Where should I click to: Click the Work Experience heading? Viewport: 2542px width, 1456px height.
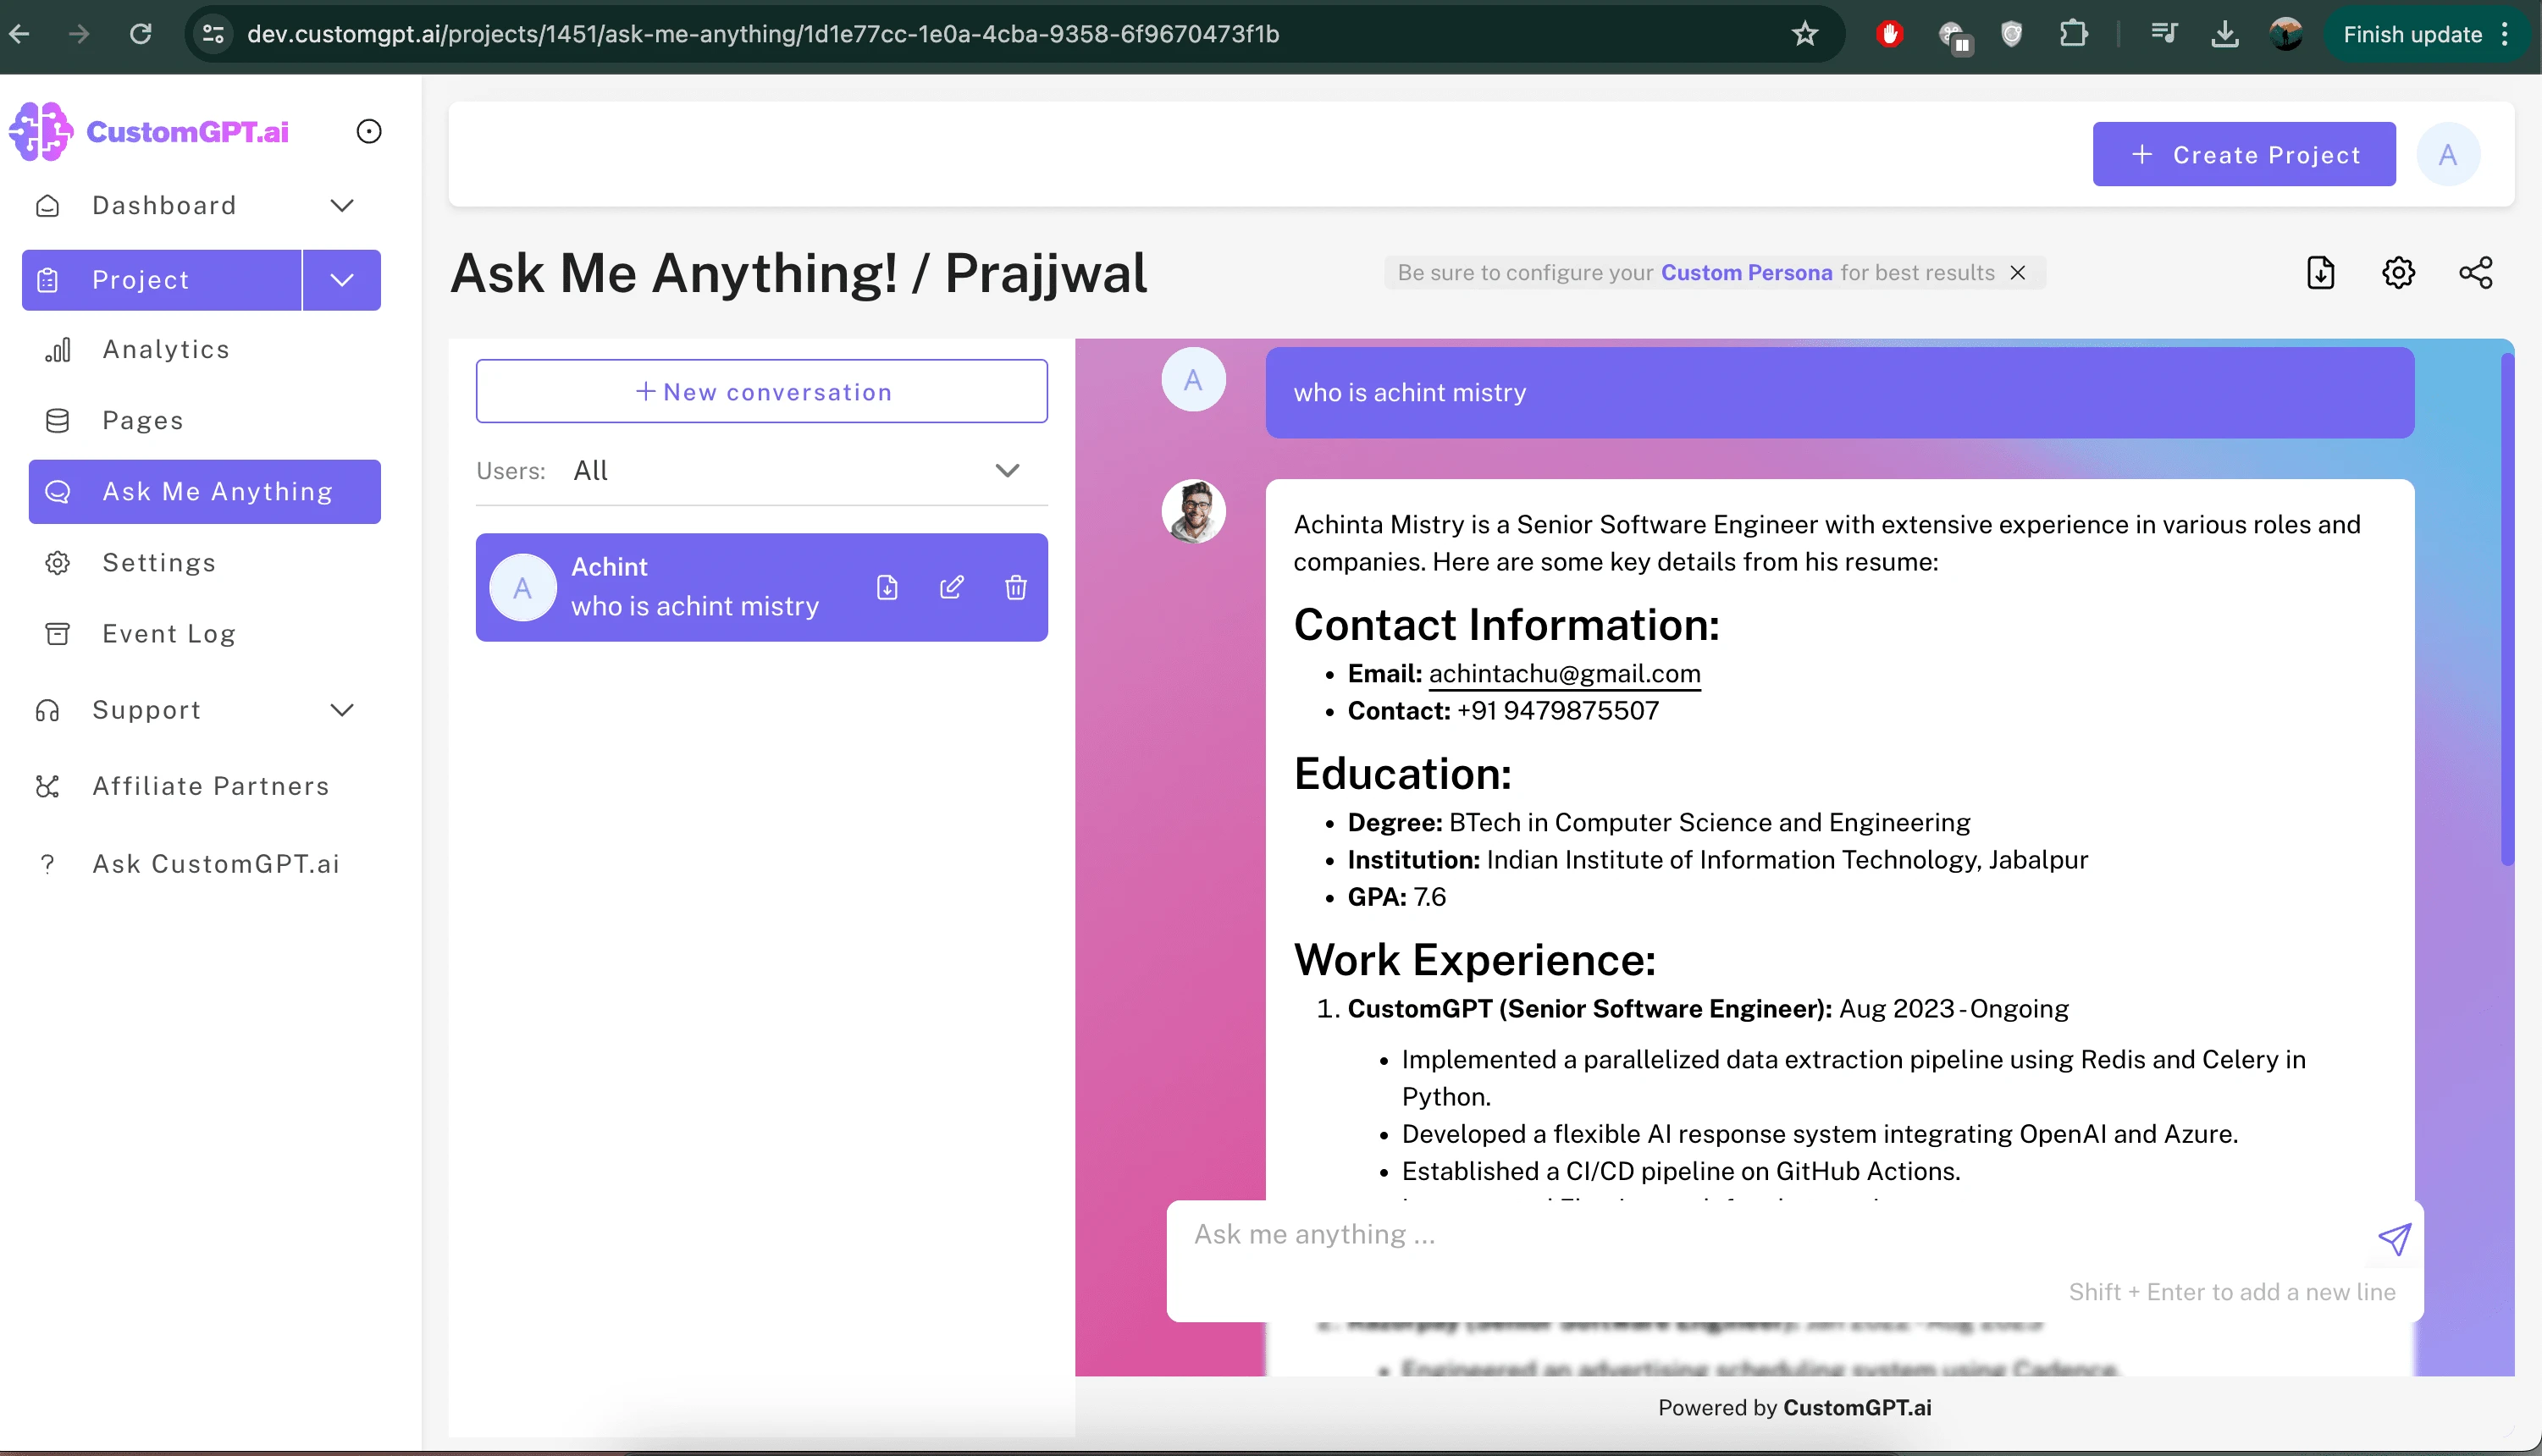click(1474, 961)
